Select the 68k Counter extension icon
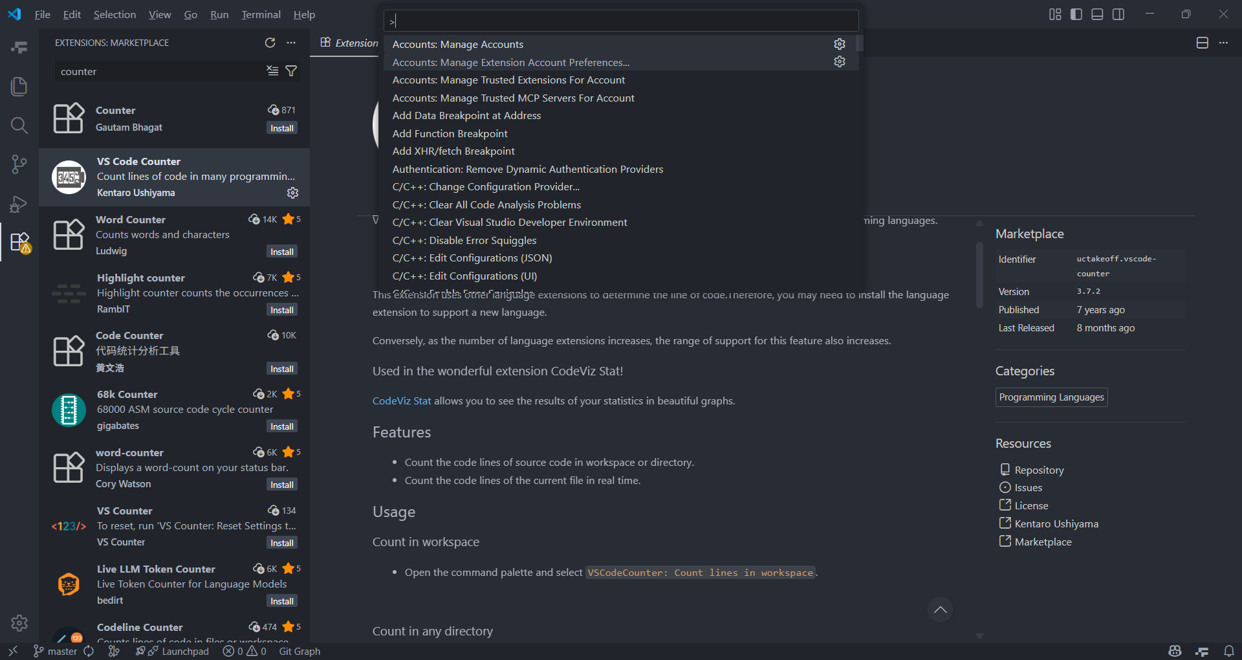1242x660 pixels. click(x=69, y=410)
